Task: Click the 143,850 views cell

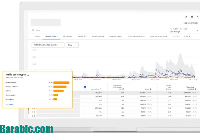Action: point(143,97)
